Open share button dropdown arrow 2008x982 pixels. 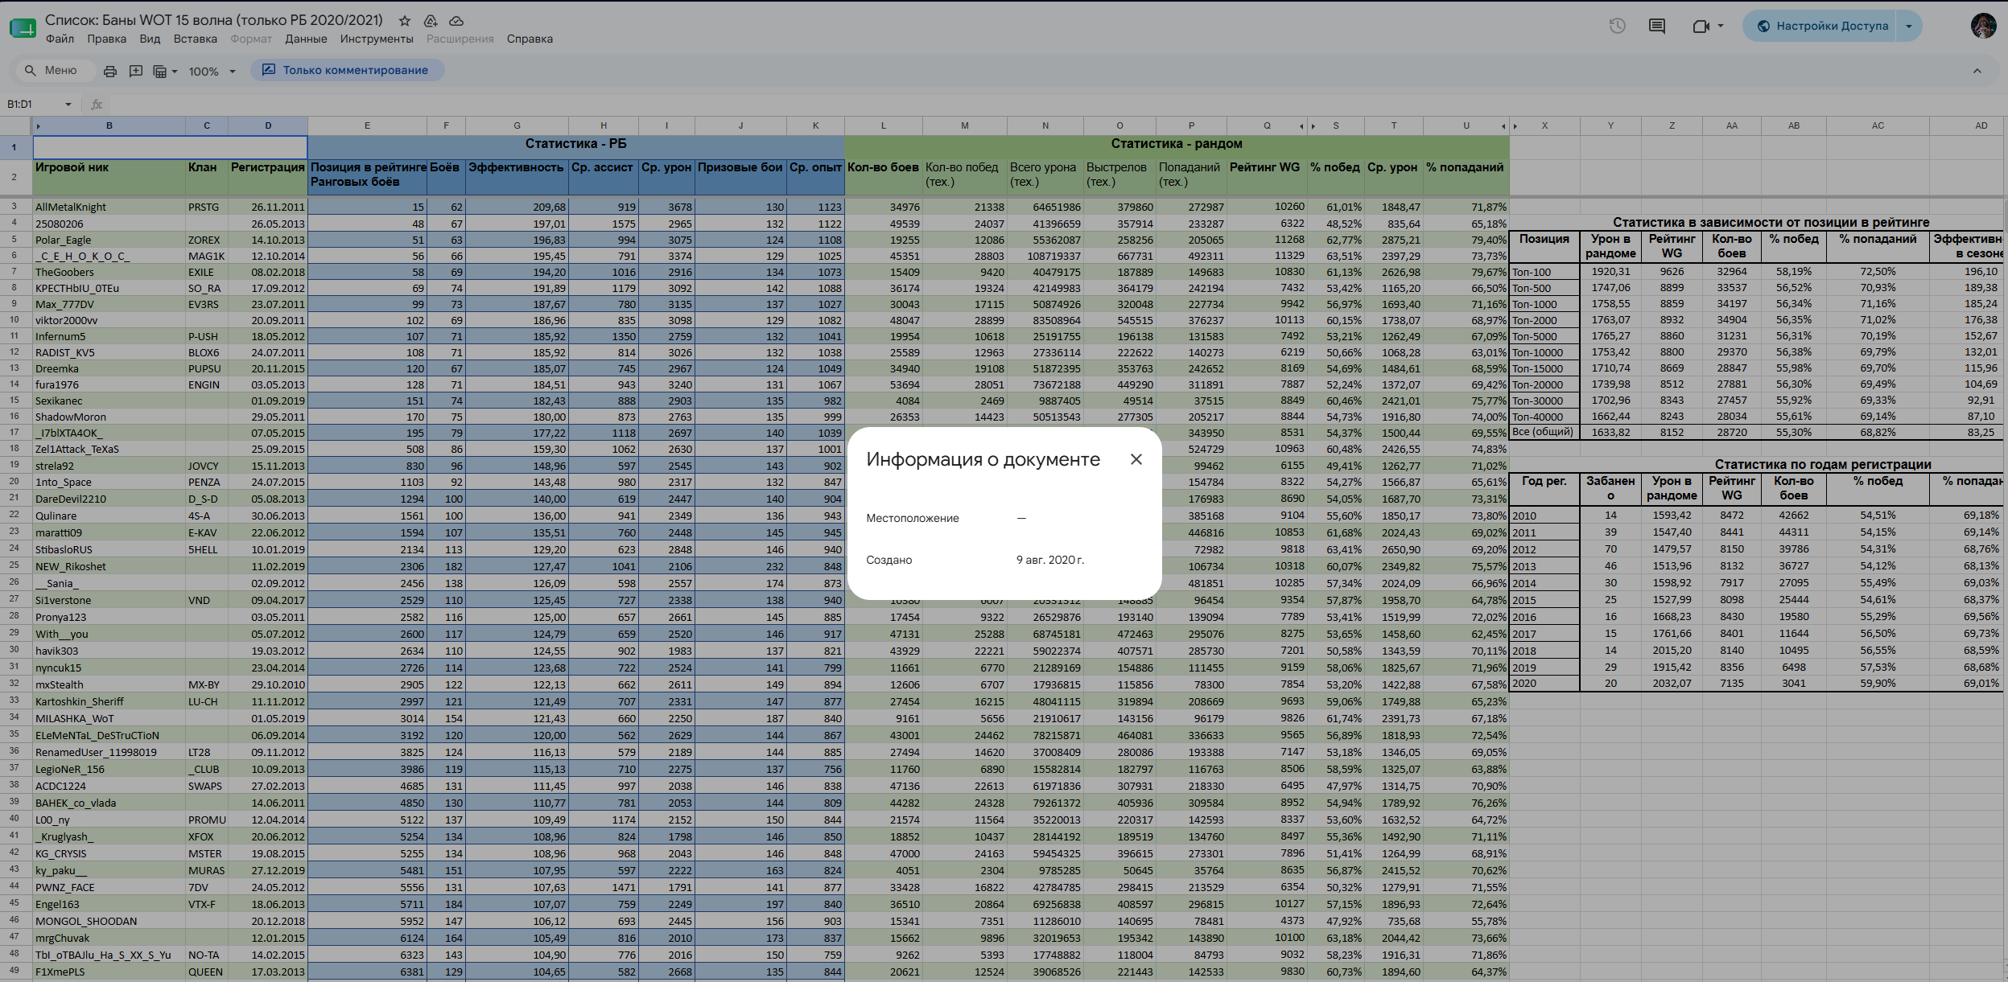point(1909,26)
